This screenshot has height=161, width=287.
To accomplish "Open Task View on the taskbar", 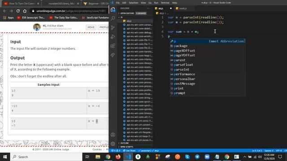I will point(87,157).
